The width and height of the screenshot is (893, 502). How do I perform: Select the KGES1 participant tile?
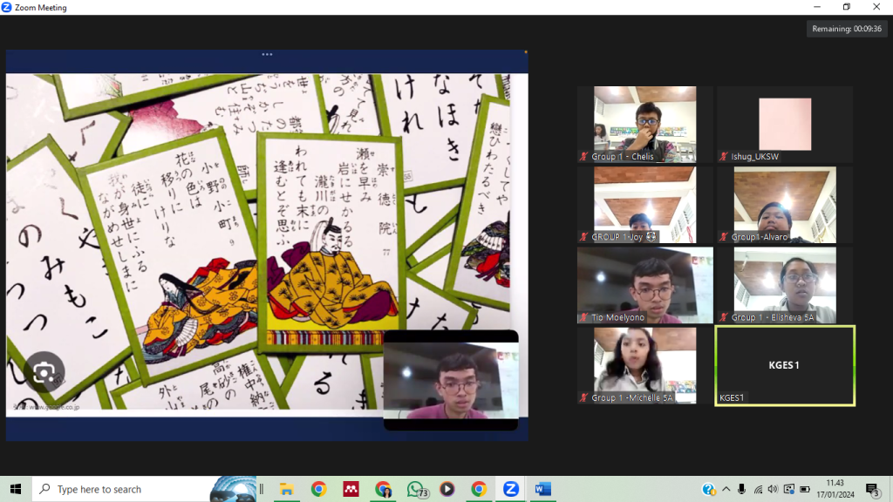(x=784, y=365)
